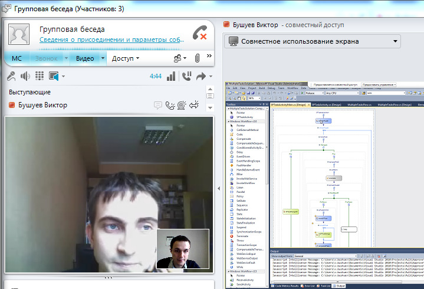Open the Error List tab in shared screen

coord(308,285)
